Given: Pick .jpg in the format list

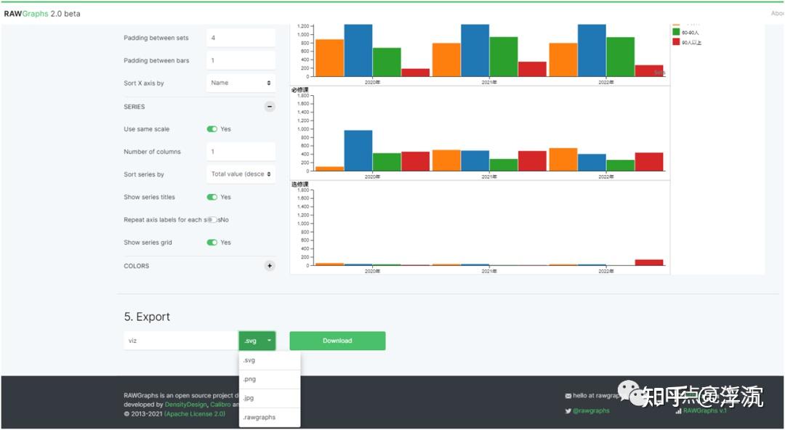Looking at the screenshot, I should pyautogui.click(x=270, y=399).
